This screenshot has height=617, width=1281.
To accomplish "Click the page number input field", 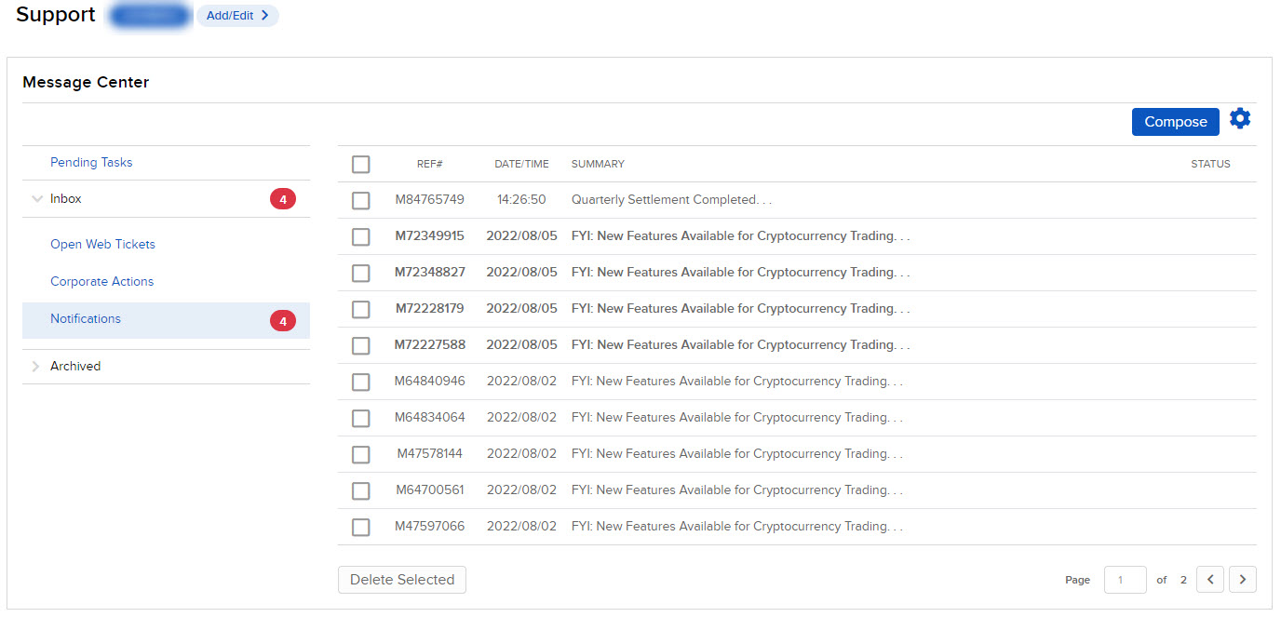I will point(1125,579).
